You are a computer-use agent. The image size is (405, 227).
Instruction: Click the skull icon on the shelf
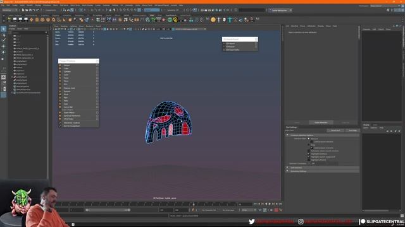point(224,20)
